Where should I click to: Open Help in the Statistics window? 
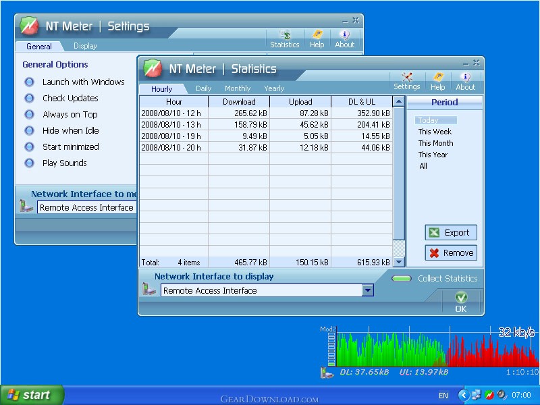[x=437, y=82]
